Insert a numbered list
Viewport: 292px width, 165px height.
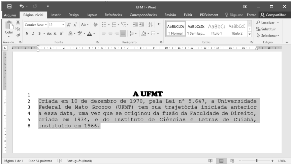(x=114, y=25)
